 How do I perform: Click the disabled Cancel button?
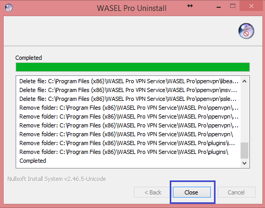(236, 192)
